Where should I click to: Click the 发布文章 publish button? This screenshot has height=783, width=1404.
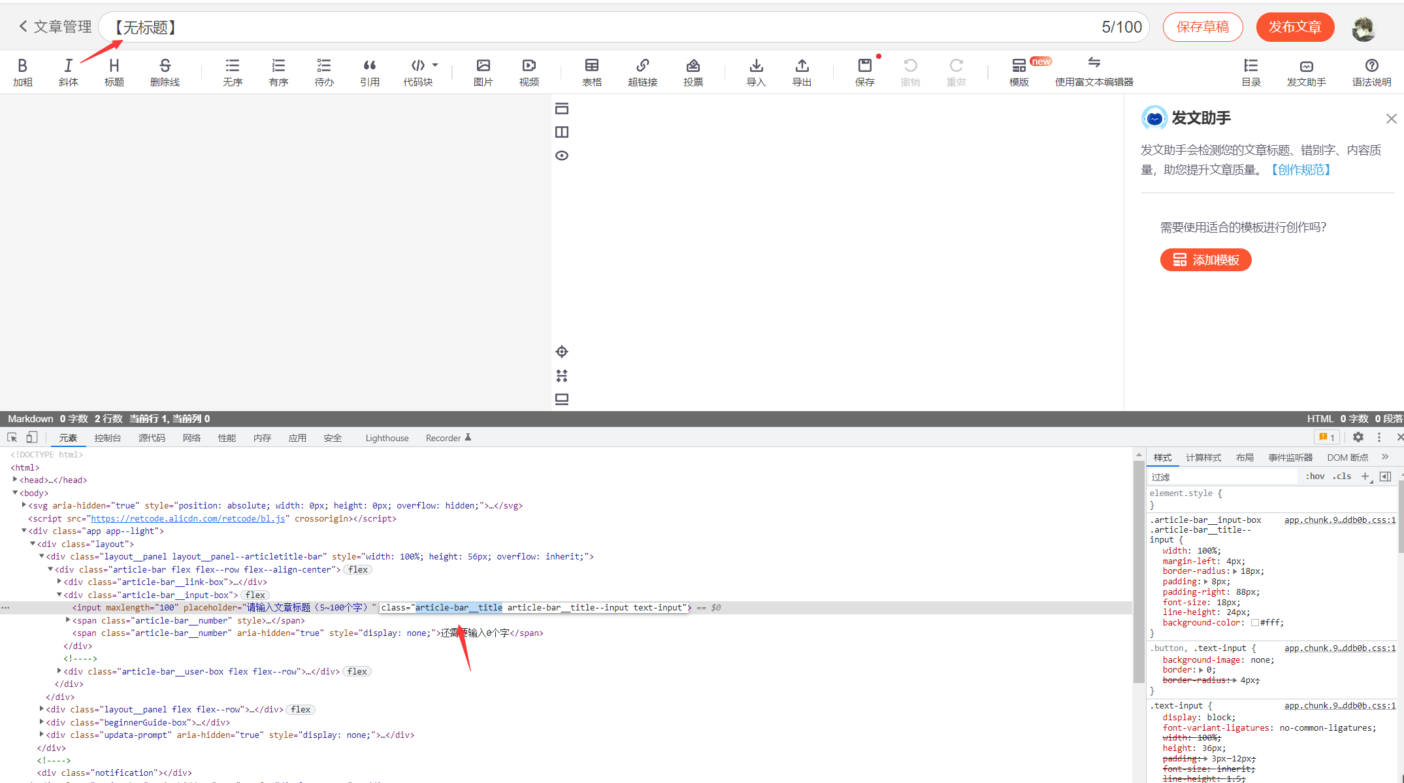1294,27
